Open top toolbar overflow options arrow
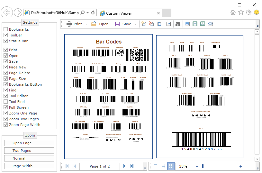Viewport: 262px width, 173px height. click(257, 26)
